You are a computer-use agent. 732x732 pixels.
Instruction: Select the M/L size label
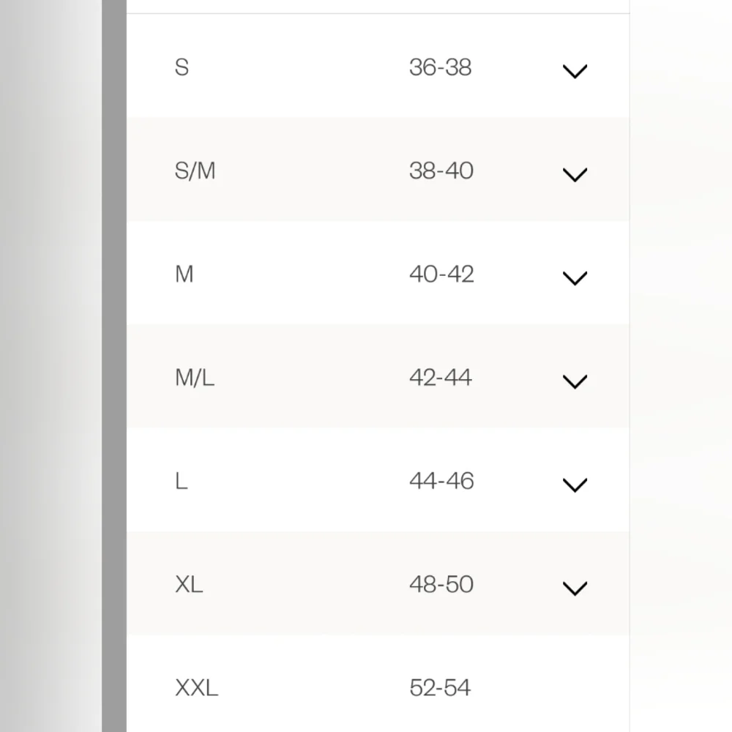(x=195, y=377)
